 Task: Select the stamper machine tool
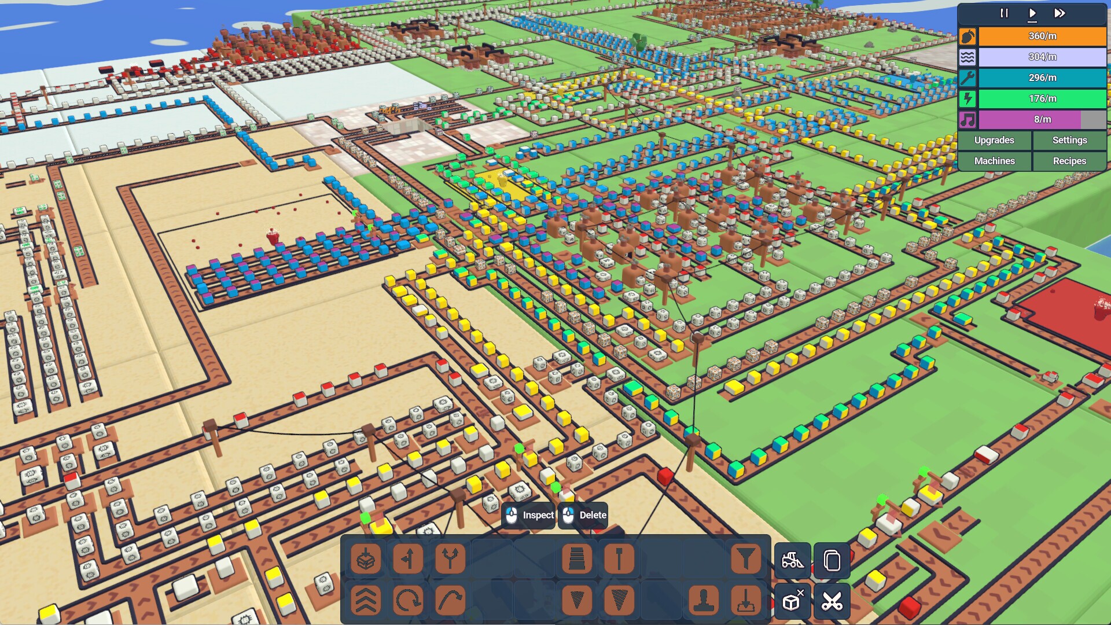pos(703,601)
